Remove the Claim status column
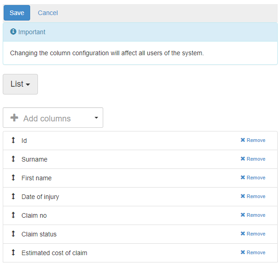The width and height of the screenshot is (280, 267). (253, 234)
